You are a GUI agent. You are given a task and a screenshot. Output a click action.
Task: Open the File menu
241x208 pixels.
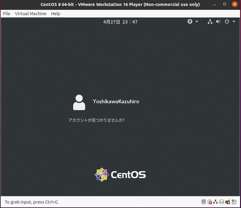coord(7,14)
